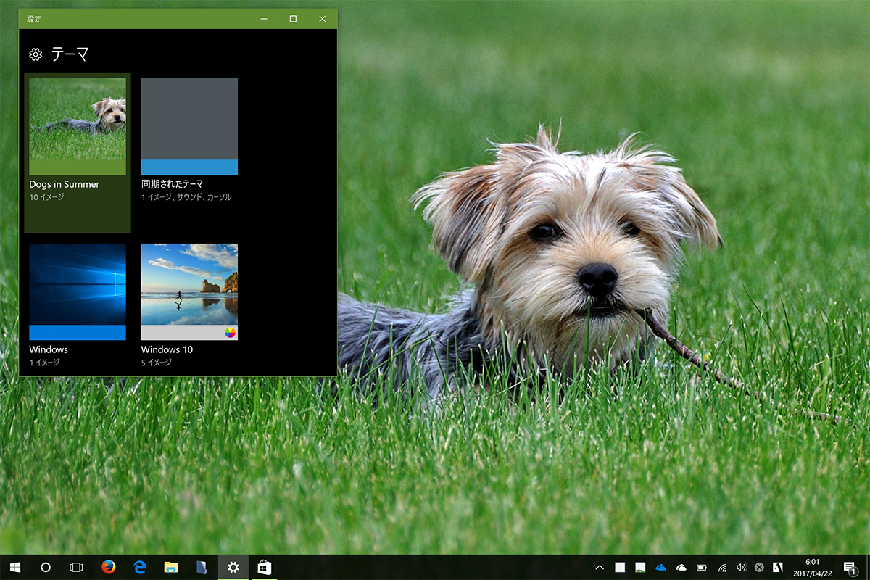
Task: Open calendar from clock showing 6:01
Action: 812,567
